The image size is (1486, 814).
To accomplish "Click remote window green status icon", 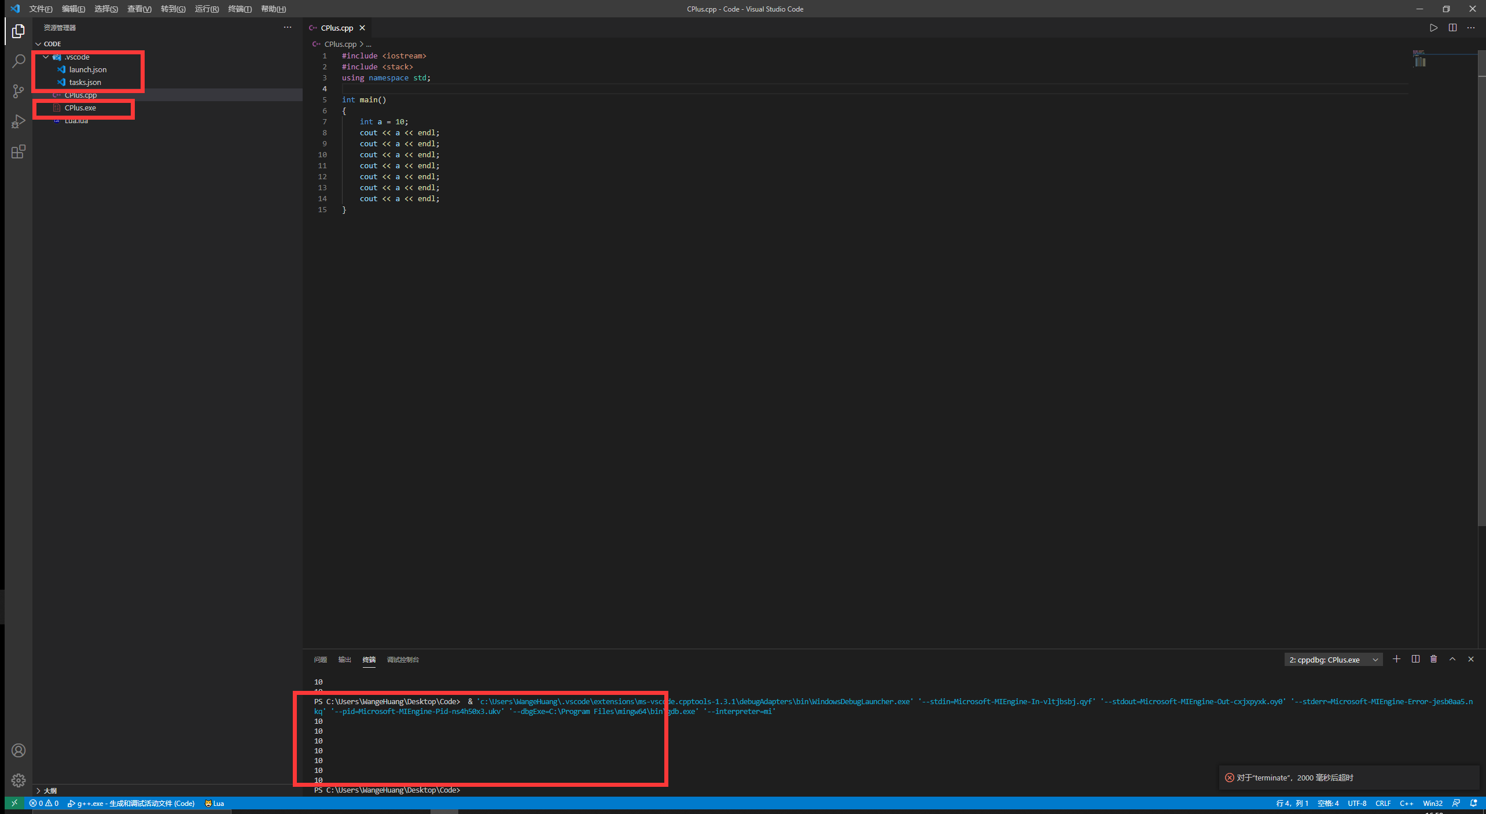I will tap(14, 803).
